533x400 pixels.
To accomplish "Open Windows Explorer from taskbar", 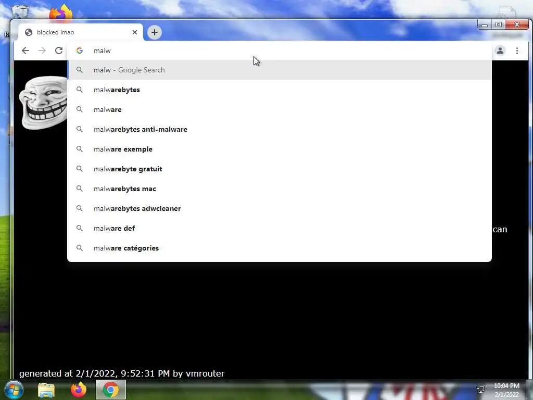I will pyautogui.click(x=46, y=390).
